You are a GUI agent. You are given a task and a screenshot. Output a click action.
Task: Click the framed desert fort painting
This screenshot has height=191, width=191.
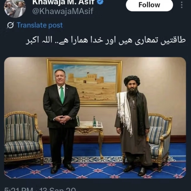85,82
